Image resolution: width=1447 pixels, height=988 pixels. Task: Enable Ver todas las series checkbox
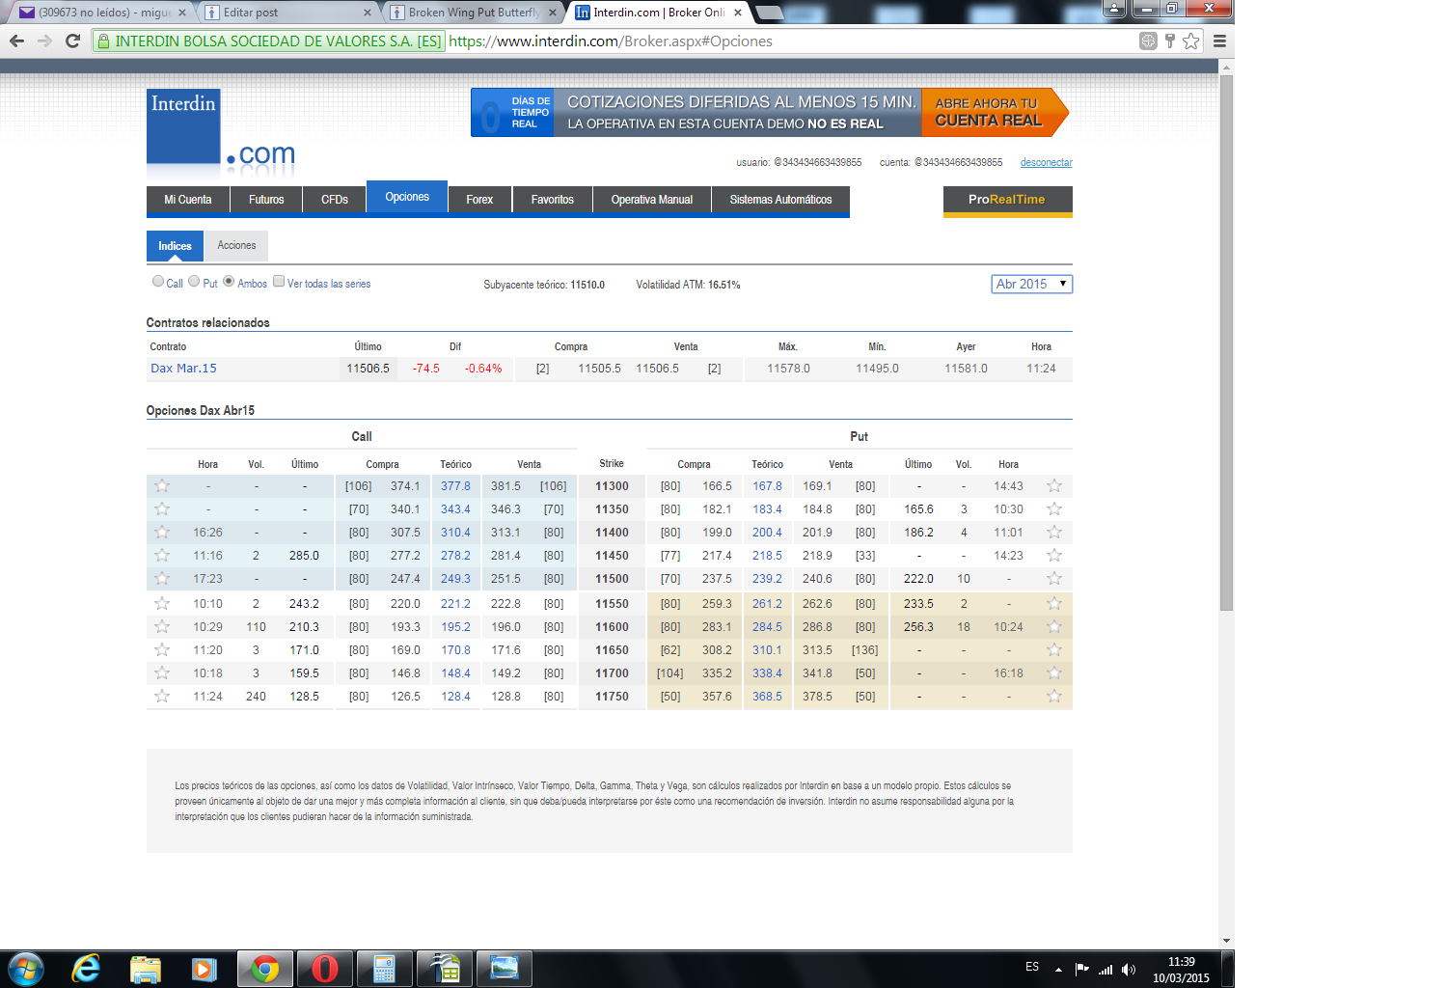click(x=279, y=282)
